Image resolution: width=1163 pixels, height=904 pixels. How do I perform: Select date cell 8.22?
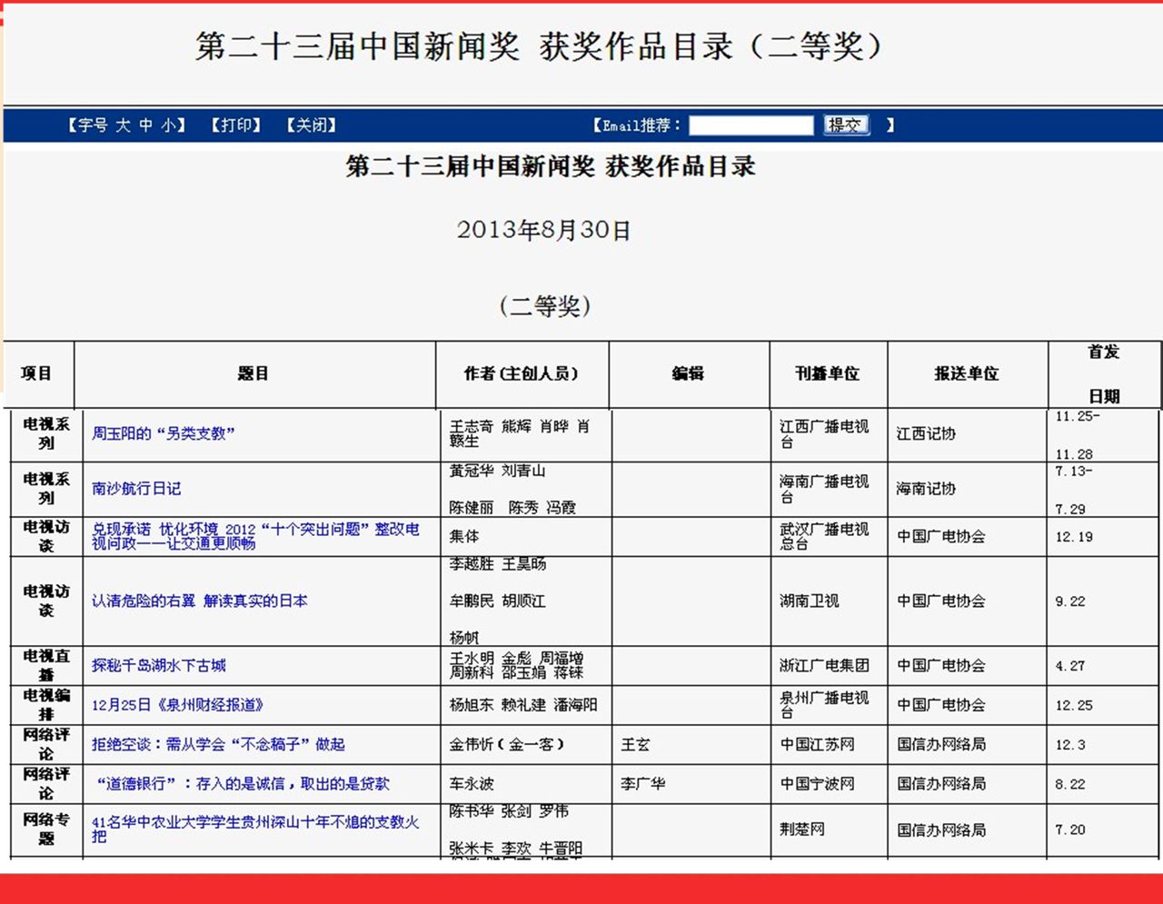pos(1104,783)
